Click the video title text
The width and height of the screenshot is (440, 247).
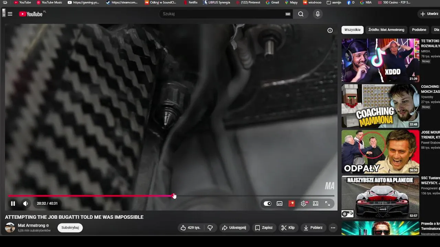74,217
